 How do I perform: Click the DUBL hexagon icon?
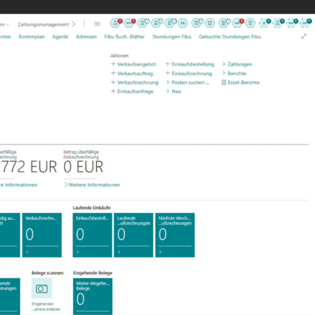250,23
